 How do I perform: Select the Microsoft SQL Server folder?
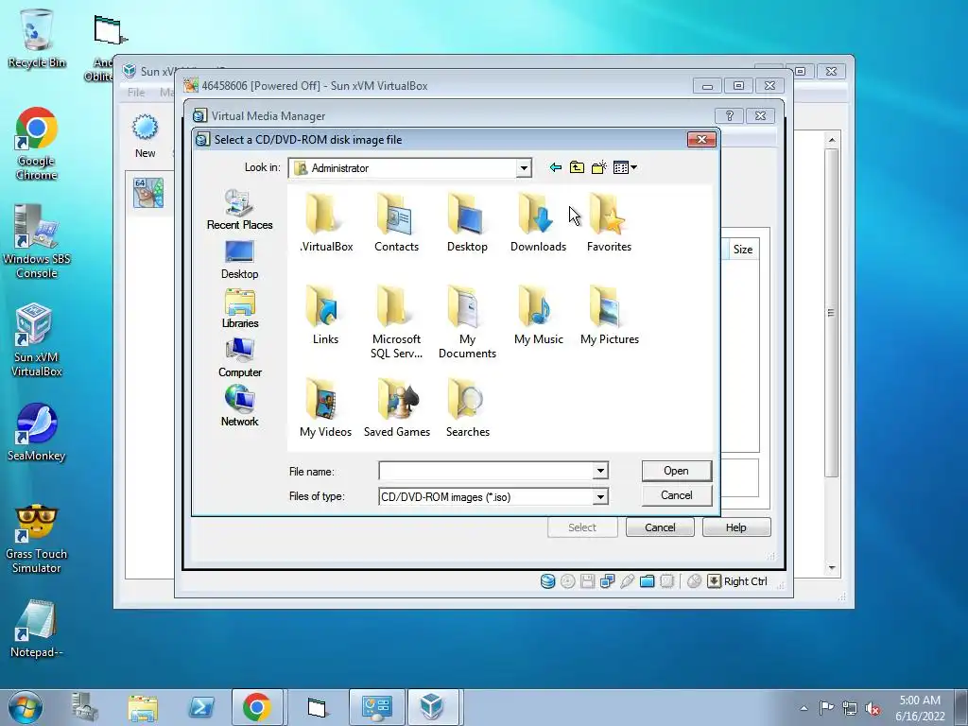pyautogui.click(x=396, y=322)
